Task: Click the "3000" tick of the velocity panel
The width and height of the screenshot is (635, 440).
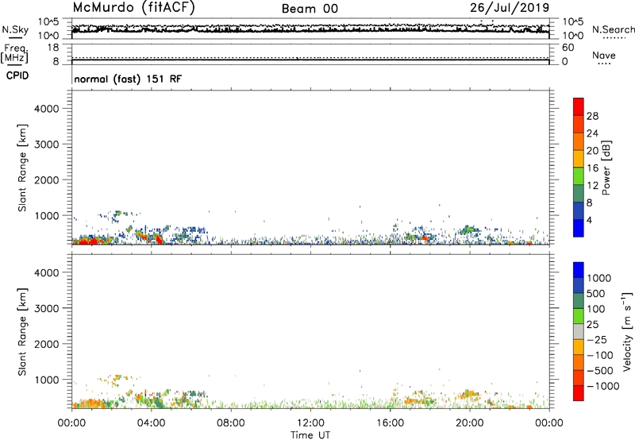Action: (x=46, y=308)
